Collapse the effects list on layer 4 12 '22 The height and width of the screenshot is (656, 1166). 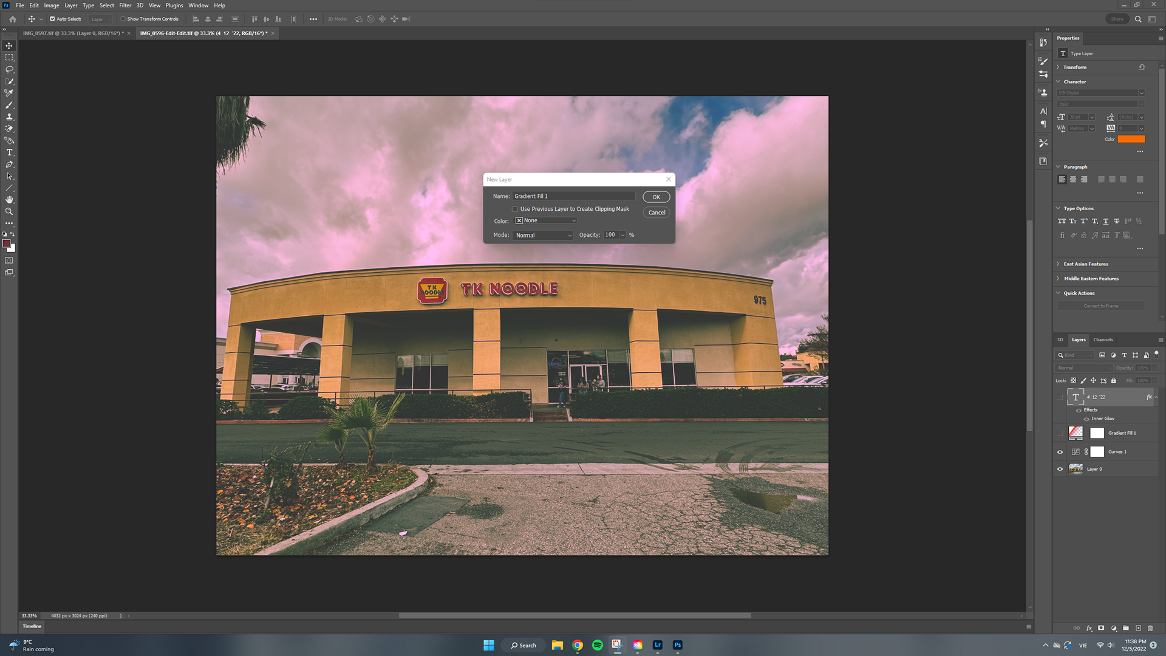[1155, 397]
